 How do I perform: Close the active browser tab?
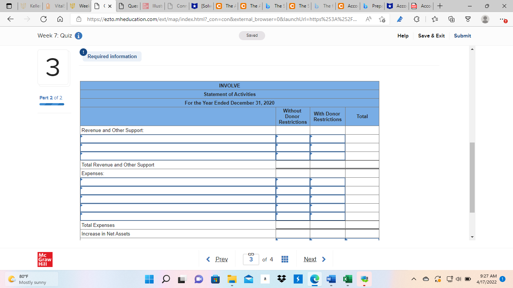pyautogui.click(x=110, y=6)
